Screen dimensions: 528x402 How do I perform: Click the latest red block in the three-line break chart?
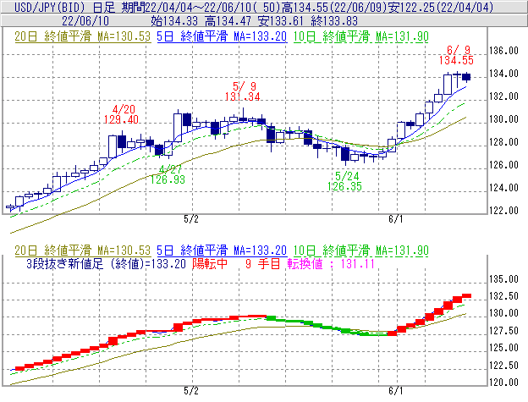[x=466, y=296]
